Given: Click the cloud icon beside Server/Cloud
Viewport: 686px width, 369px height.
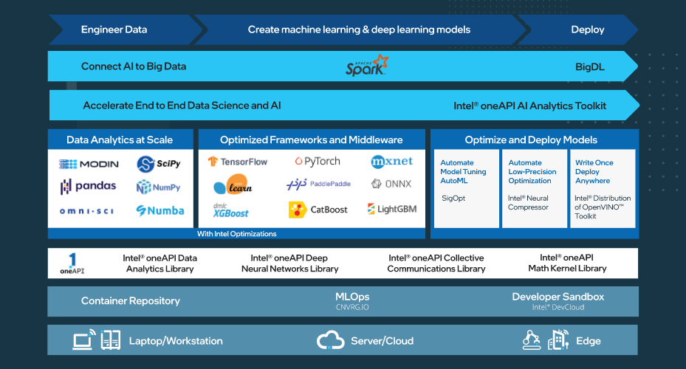Looking at the screenshot, I should coord(330,339).
